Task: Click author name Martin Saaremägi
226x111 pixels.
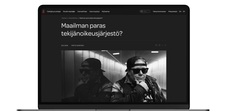Action: [x=77, y=46]
